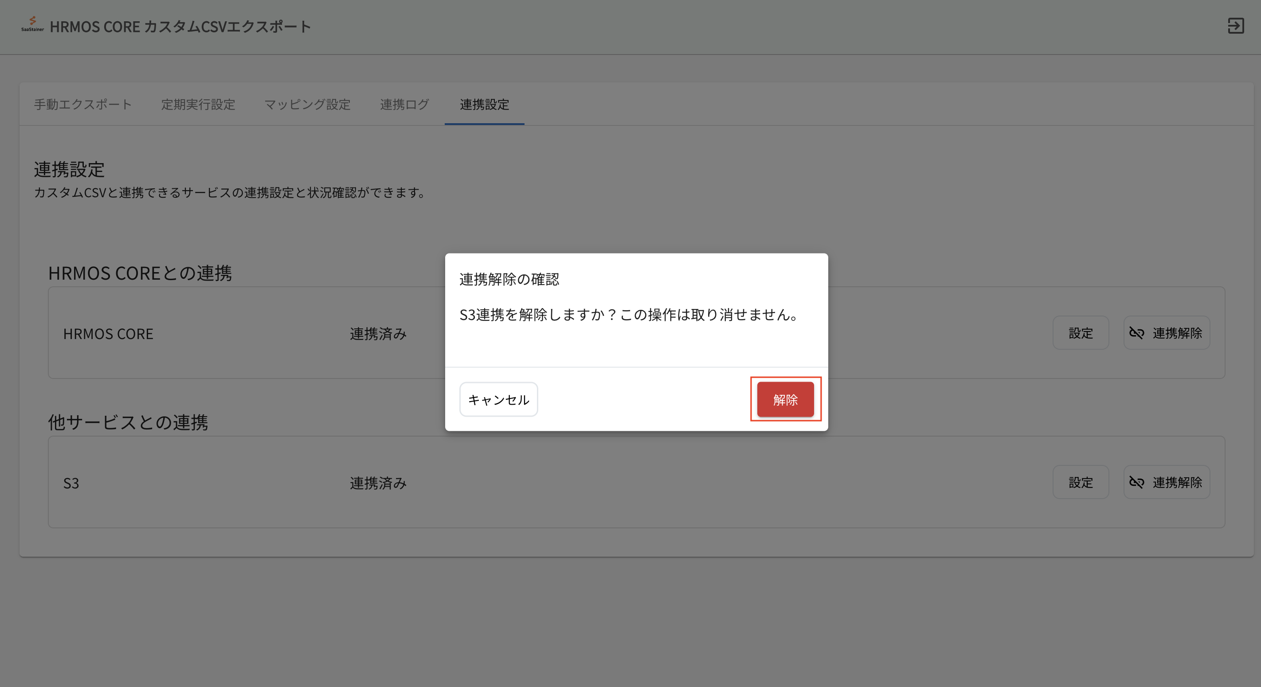Open the 連携ログ tab
Screen dimensions: 1261x687
click(x=404, y=104)
